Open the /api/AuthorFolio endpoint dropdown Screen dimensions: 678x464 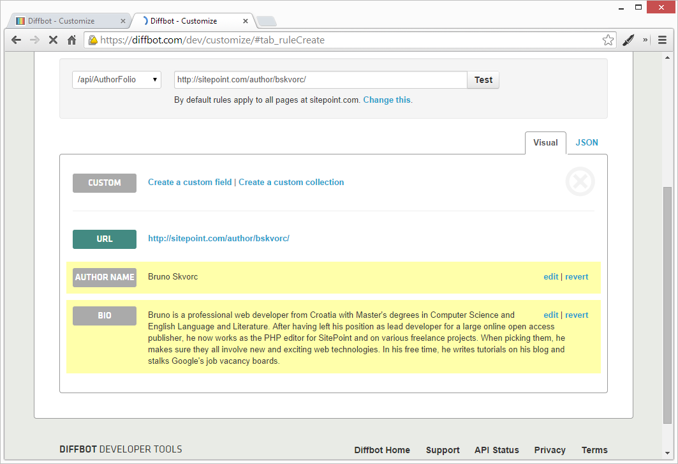click(x=116, y=79)
